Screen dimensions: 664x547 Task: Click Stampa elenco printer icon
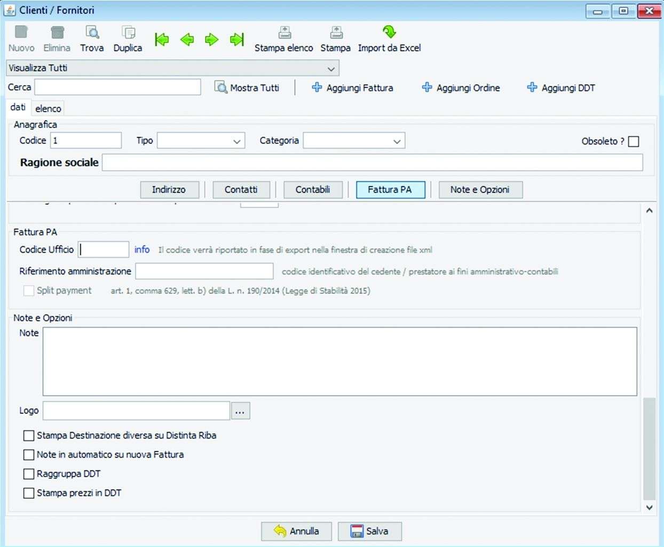[x=284, y=33]
